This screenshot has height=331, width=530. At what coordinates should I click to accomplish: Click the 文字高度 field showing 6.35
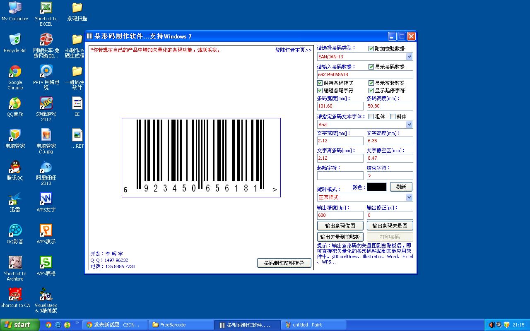point(390,141)
